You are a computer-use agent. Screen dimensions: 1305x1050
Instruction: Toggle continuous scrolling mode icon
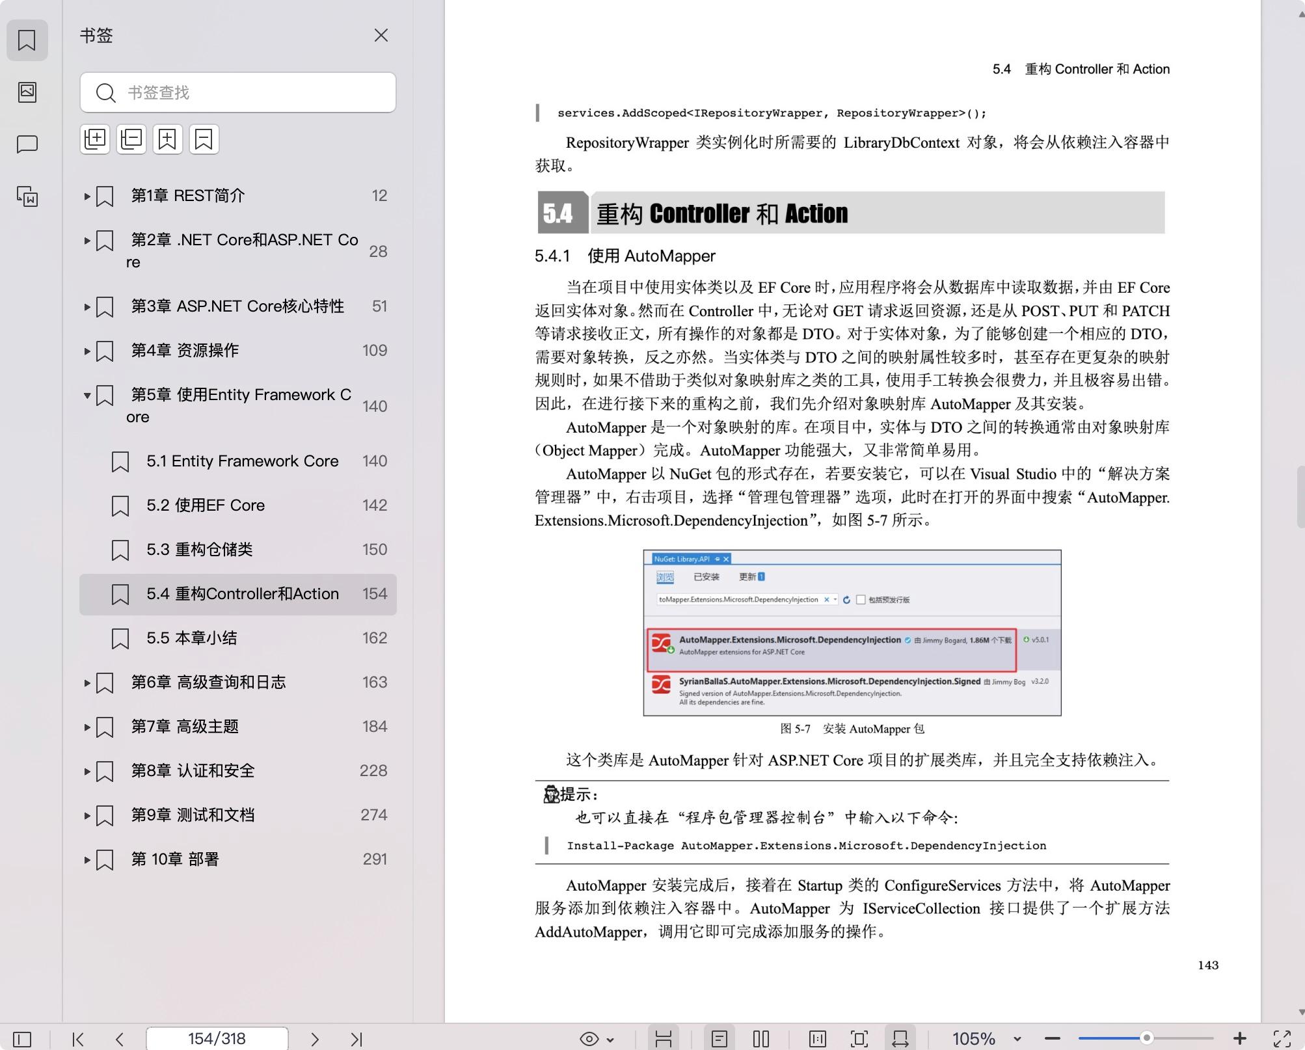click(664, 1039)
